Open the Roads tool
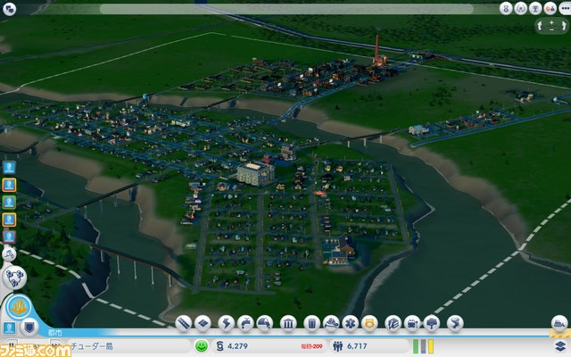Image resolution: width=571 pixels, height=357 pixels. (x=184, y=323)
